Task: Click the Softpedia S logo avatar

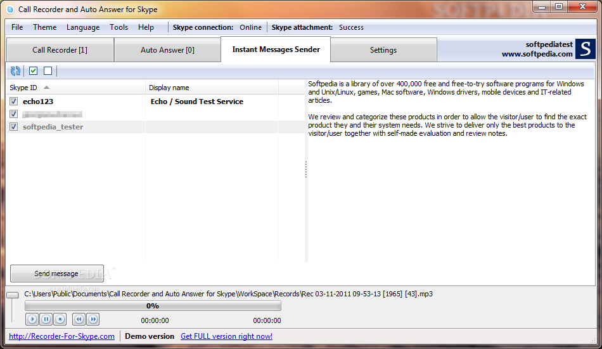Action: [x=586, y=49]
